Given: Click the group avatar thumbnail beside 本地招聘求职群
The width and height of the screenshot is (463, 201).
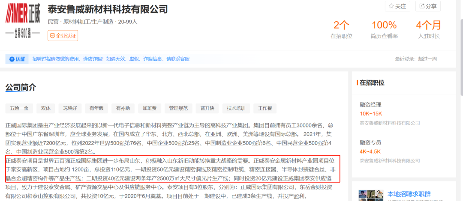Looking at the screenshot, I should tap(370, 195).
